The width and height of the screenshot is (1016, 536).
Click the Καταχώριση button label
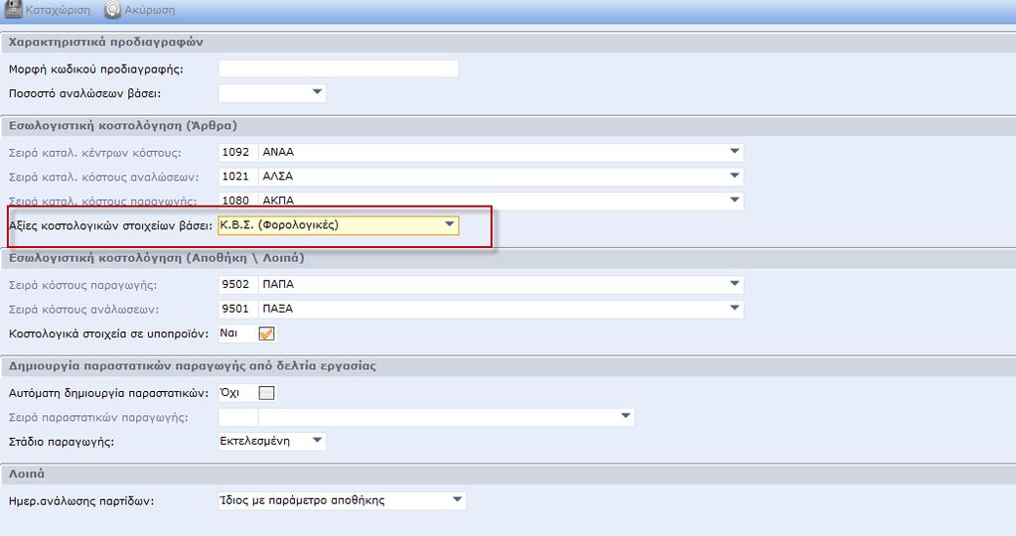coord(58,10)
